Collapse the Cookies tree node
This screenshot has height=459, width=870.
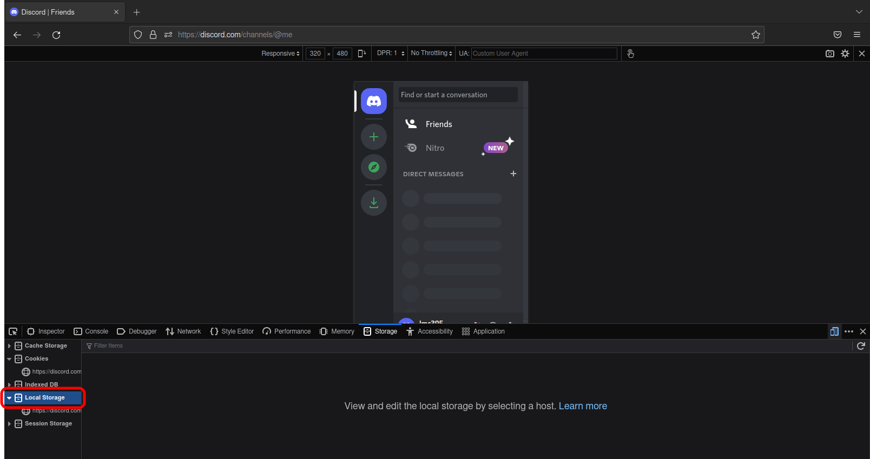click(x=9, y=359)
